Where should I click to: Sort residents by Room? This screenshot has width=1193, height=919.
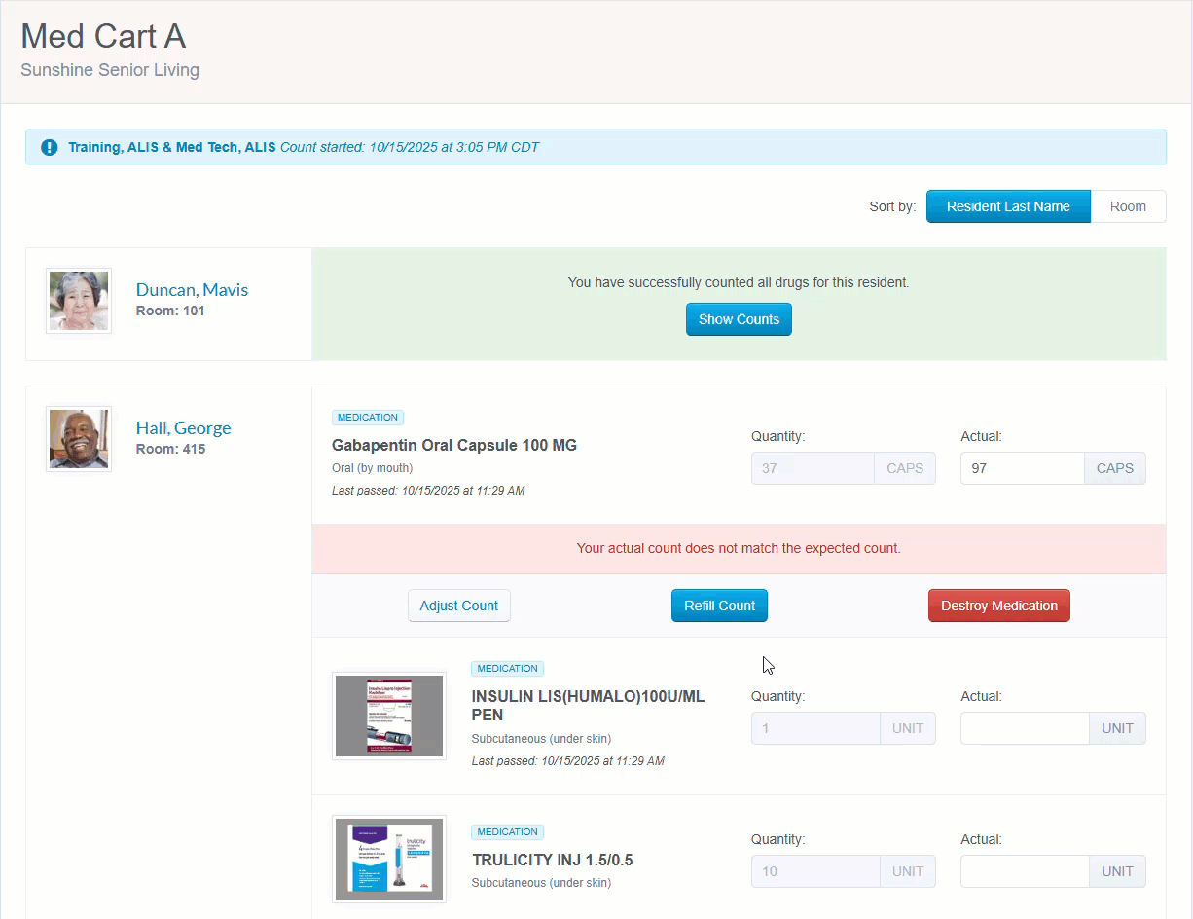click(x=1128, y=206)
